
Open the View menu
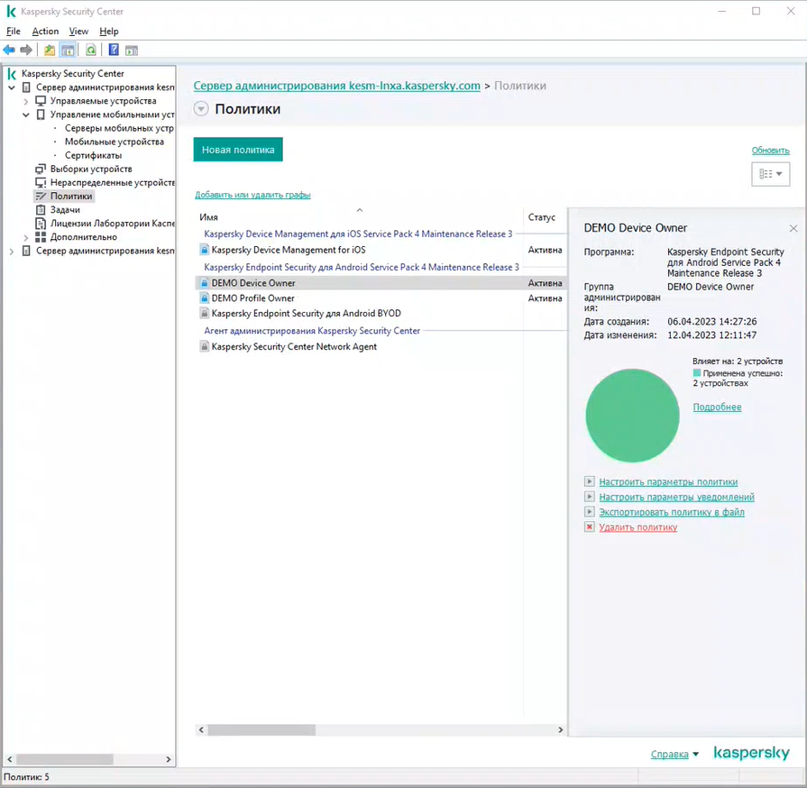(78, 31)
